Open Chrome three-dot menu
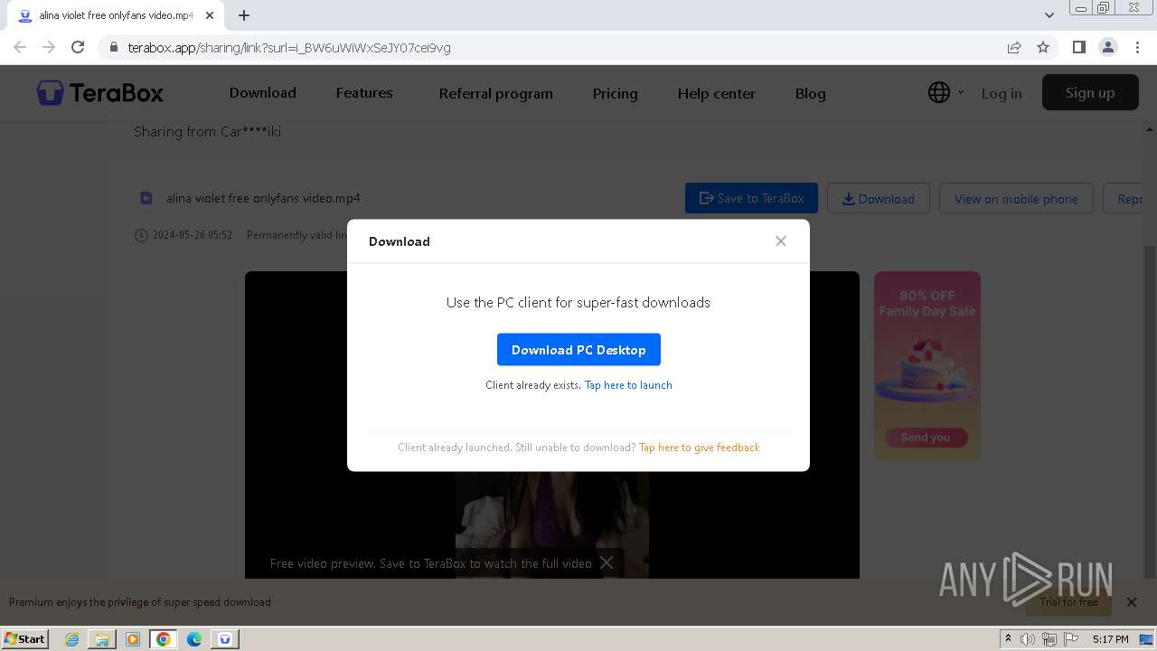 1137,47
